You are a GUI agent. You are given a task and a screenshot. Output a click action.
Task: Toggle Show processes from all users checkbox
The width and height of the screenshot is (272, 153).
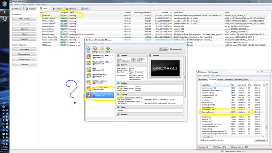[202, 140]
